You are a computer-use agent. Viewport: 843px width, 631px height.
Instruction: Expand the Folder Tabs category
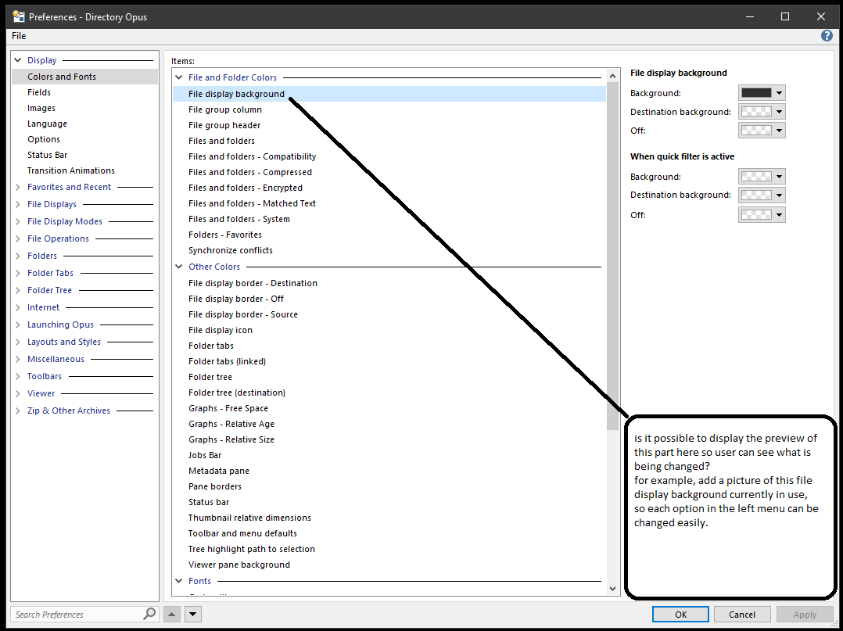pyautogui.click(x=18, y=273)
